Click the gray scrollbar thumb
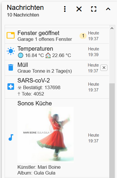117x178 pixels. pyautogui.click(x=112, y=131)
